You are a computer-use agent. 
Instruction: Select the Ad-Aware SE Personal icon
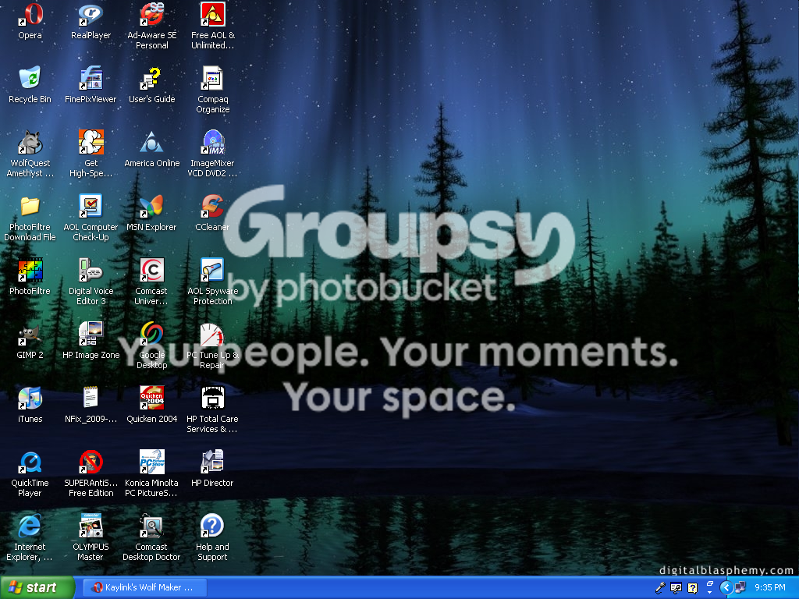point(152,15)
